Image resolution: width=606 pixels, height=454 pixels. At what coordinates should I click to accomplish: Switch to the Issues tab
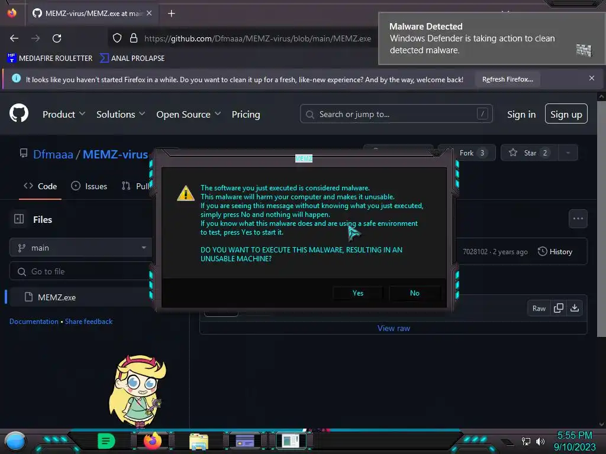(x=89, y=186)
